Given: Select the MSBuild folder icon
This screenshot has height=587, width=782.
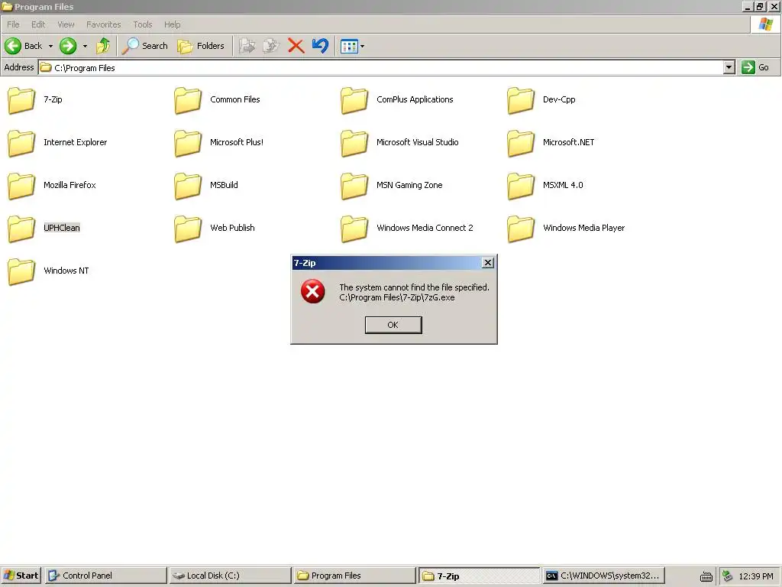Looking at the screenshot, I should 188,186.
